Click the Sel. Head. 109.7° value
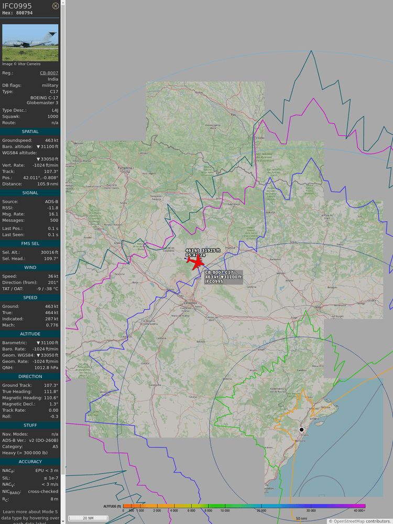The width and height of the screenshot is (393, 524). pos(51,258)
